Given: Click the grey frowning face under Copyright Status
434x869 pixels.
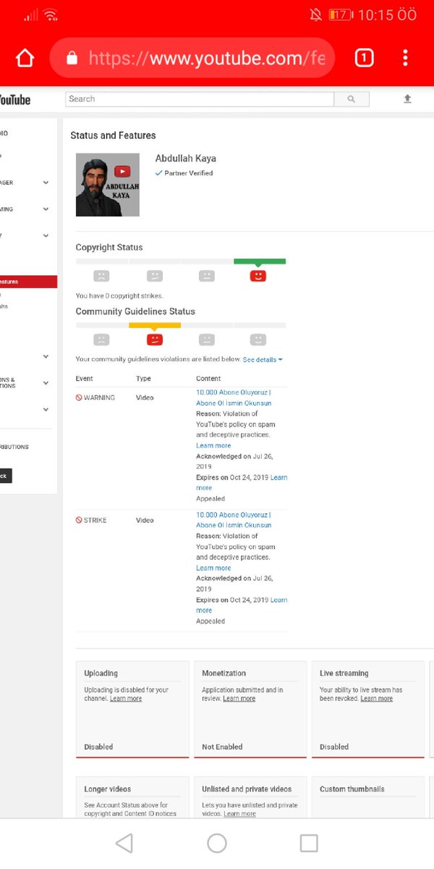Looking at the screenshot, I should tap(101, 276).
